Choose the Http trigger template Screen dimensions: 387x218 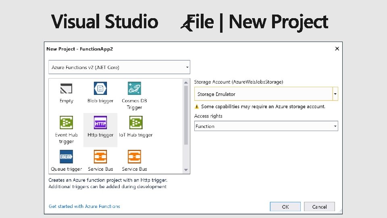(x=100, y=130)
